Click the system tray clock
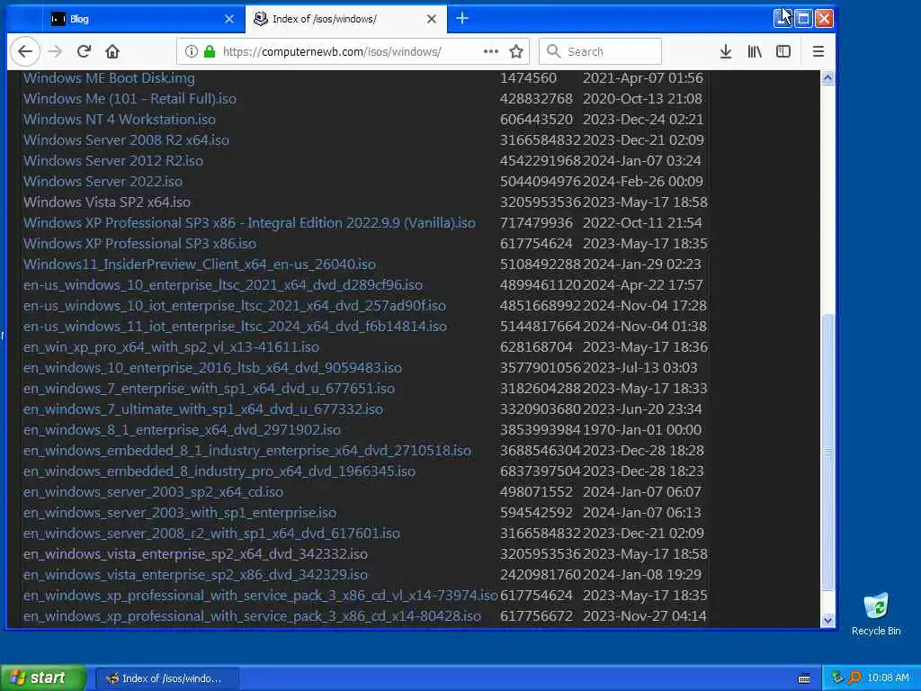This screenshot has height=691, width=921. (x=888, y=678)
